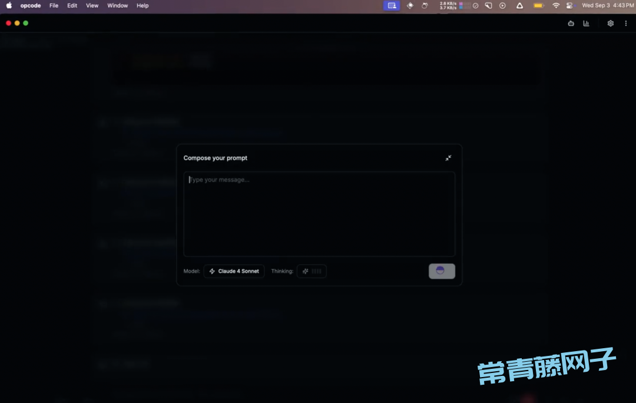Open the File menu
The height and width of the screenshot is (403, 636).
point(54,5)
